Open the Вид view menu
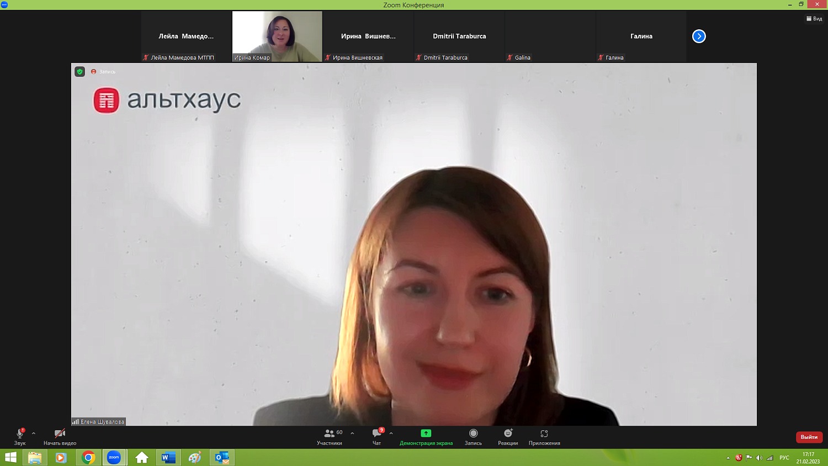828x466 pixels. 814,19
